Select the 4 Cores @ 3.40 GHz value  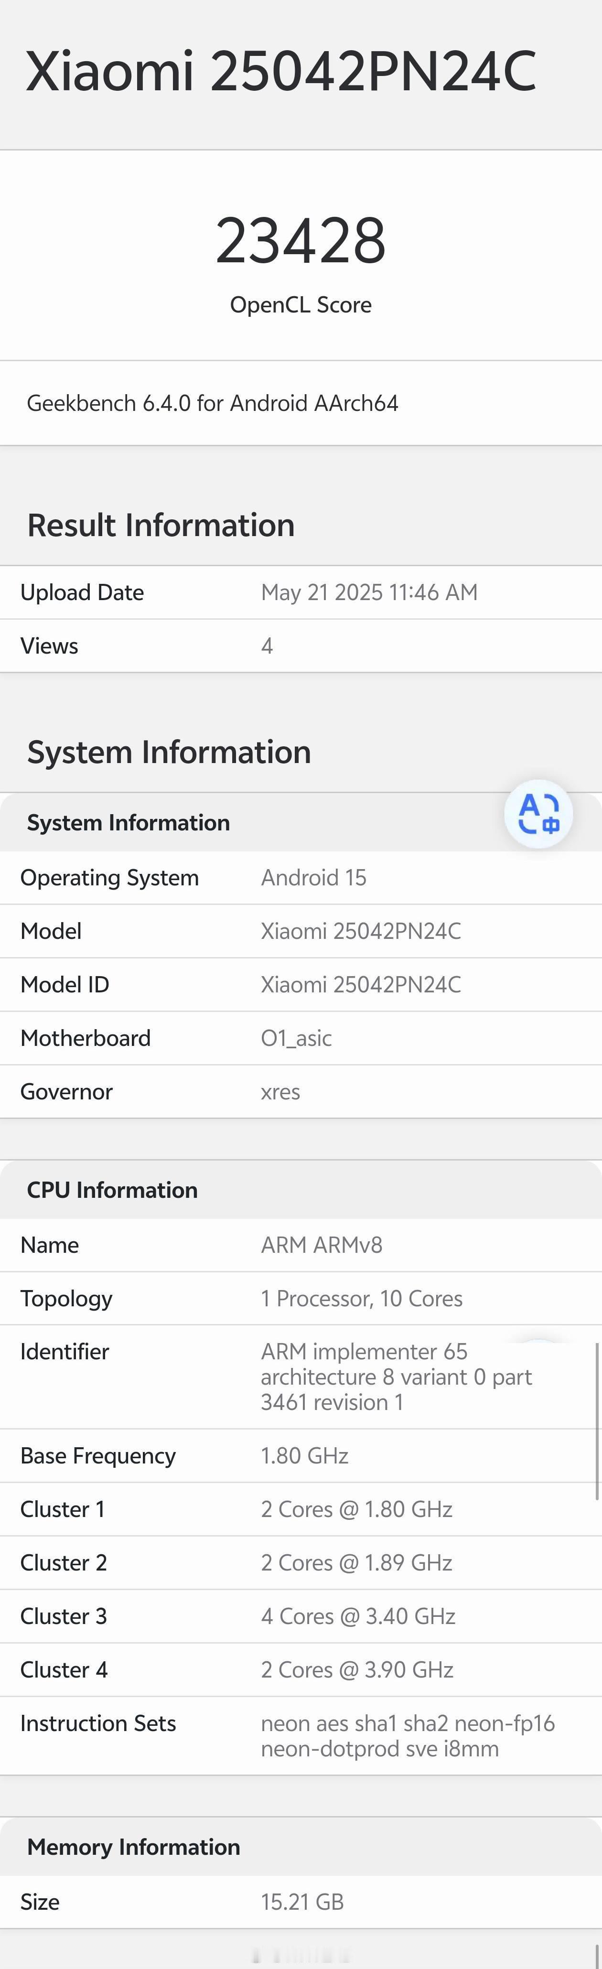point(358,1617)
